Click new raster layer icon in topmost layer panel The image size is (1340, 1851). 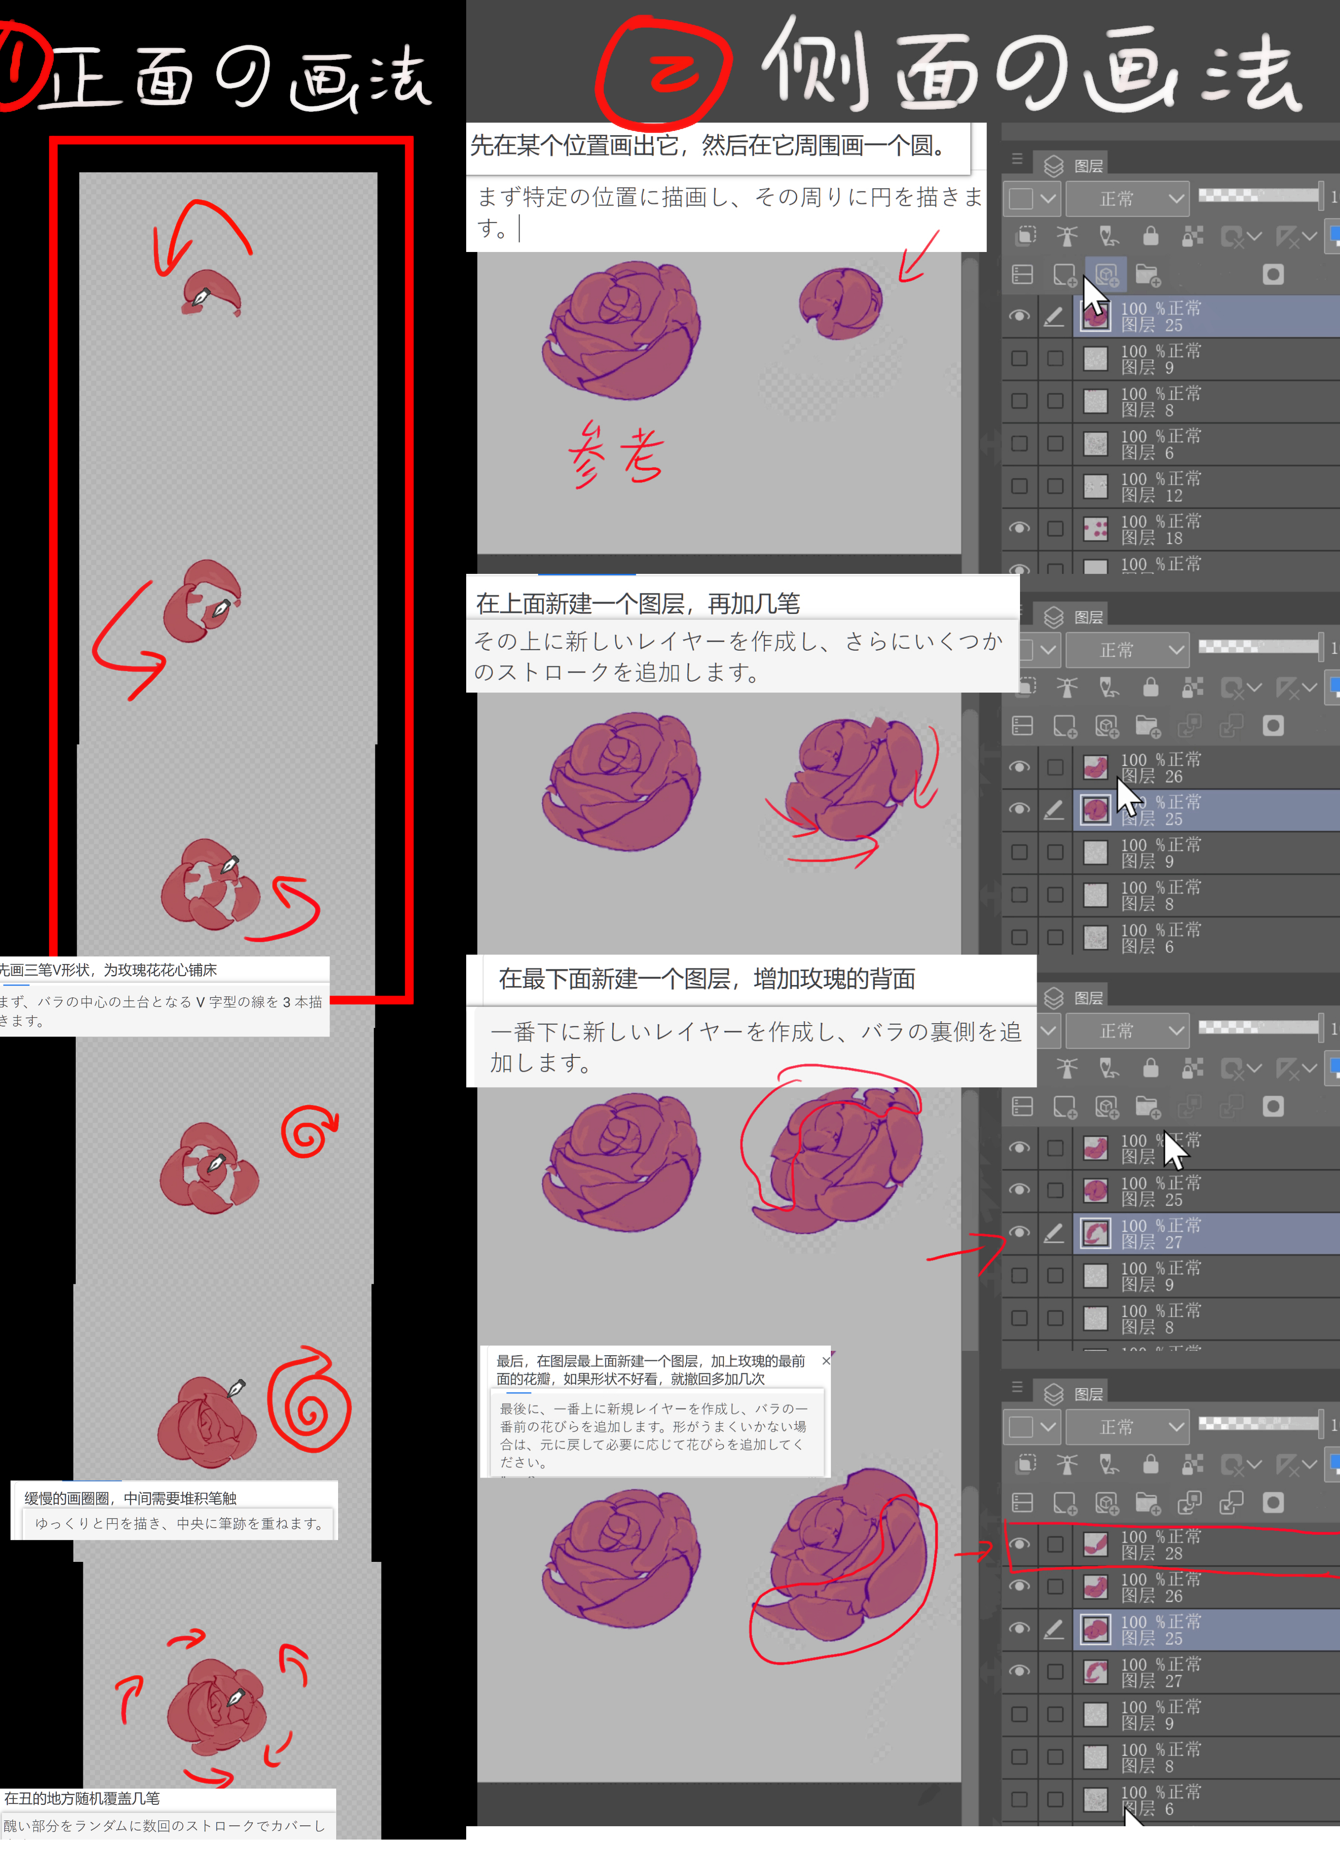1064,275
